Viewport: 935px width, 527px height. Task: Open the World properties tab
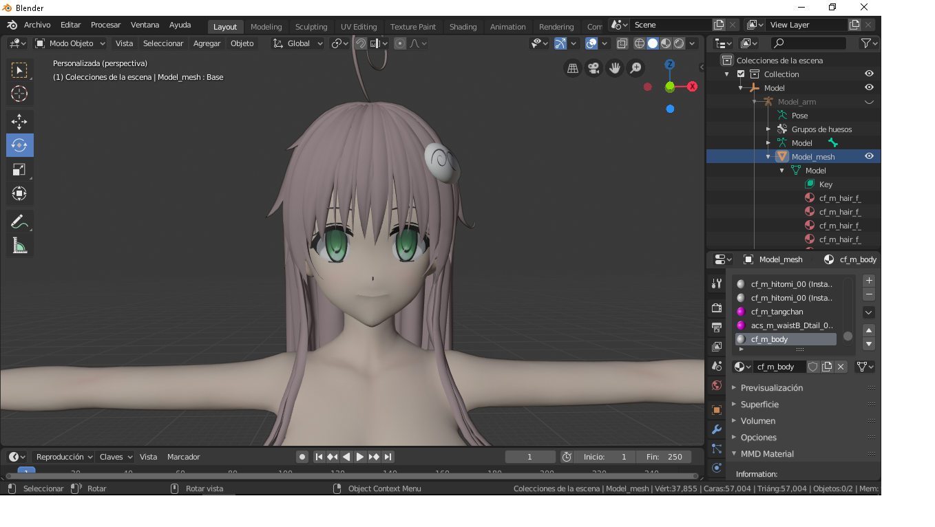tap(717, 385)
